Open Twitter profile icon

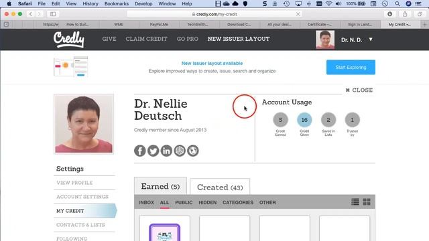pos(154,151)
